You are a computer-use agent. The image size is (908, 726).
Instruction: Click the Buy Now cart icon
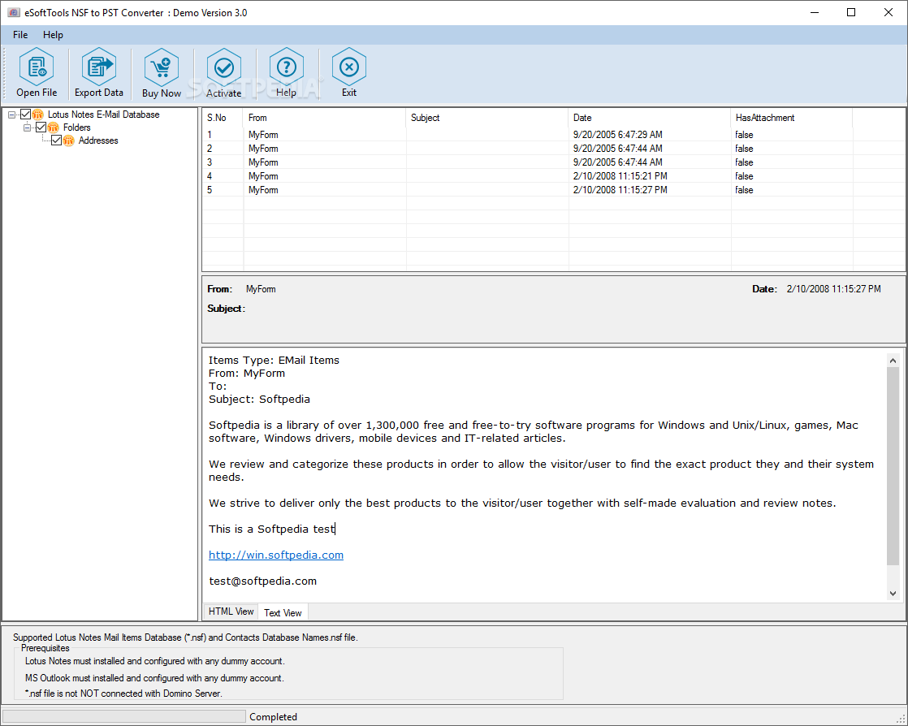(162, 67)
